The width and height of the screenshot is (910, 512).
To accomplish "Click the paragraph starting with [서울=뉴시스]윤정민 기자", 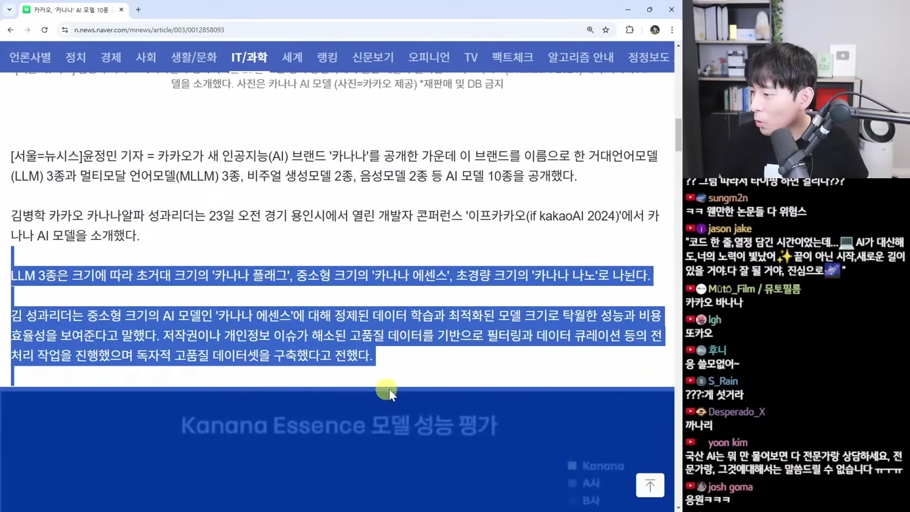I will (334, 166).
